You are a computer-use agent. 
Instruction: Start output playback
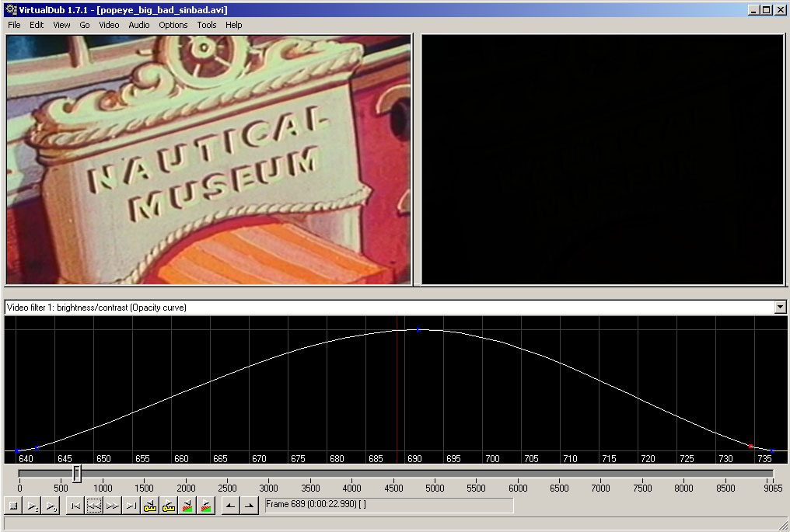point(51,506)
